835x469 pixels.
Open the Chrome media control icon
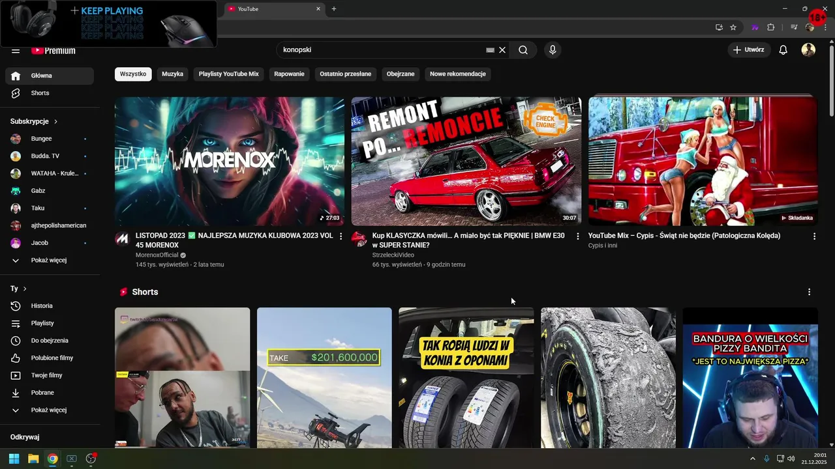click(794, 27)
